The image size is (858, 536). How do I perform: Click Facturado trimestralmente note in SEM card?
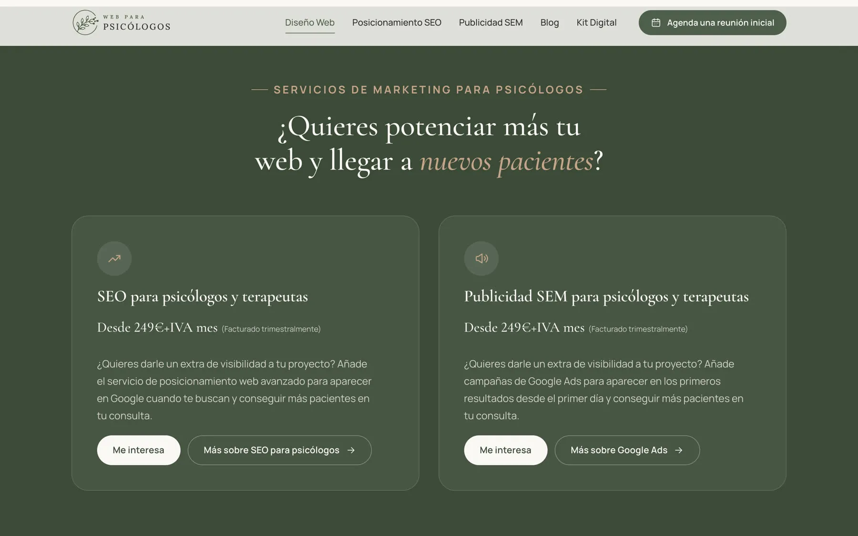pyautogui.click(x=638, y=329)
